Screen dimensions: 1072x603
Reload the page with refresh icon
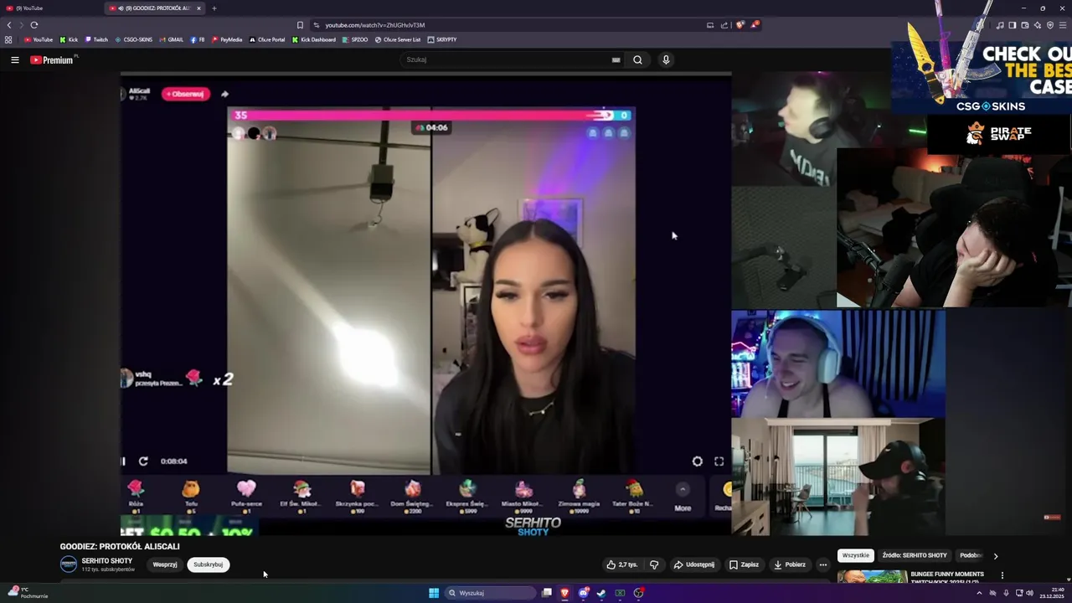click(34, 25)
